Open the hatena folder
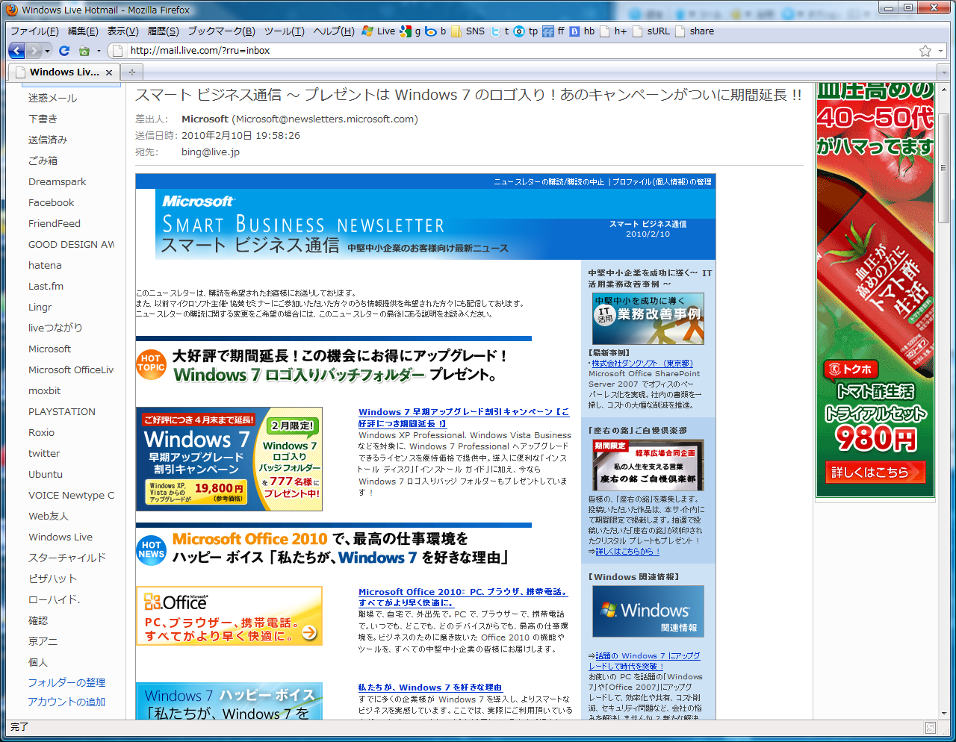 click(45, 265)
